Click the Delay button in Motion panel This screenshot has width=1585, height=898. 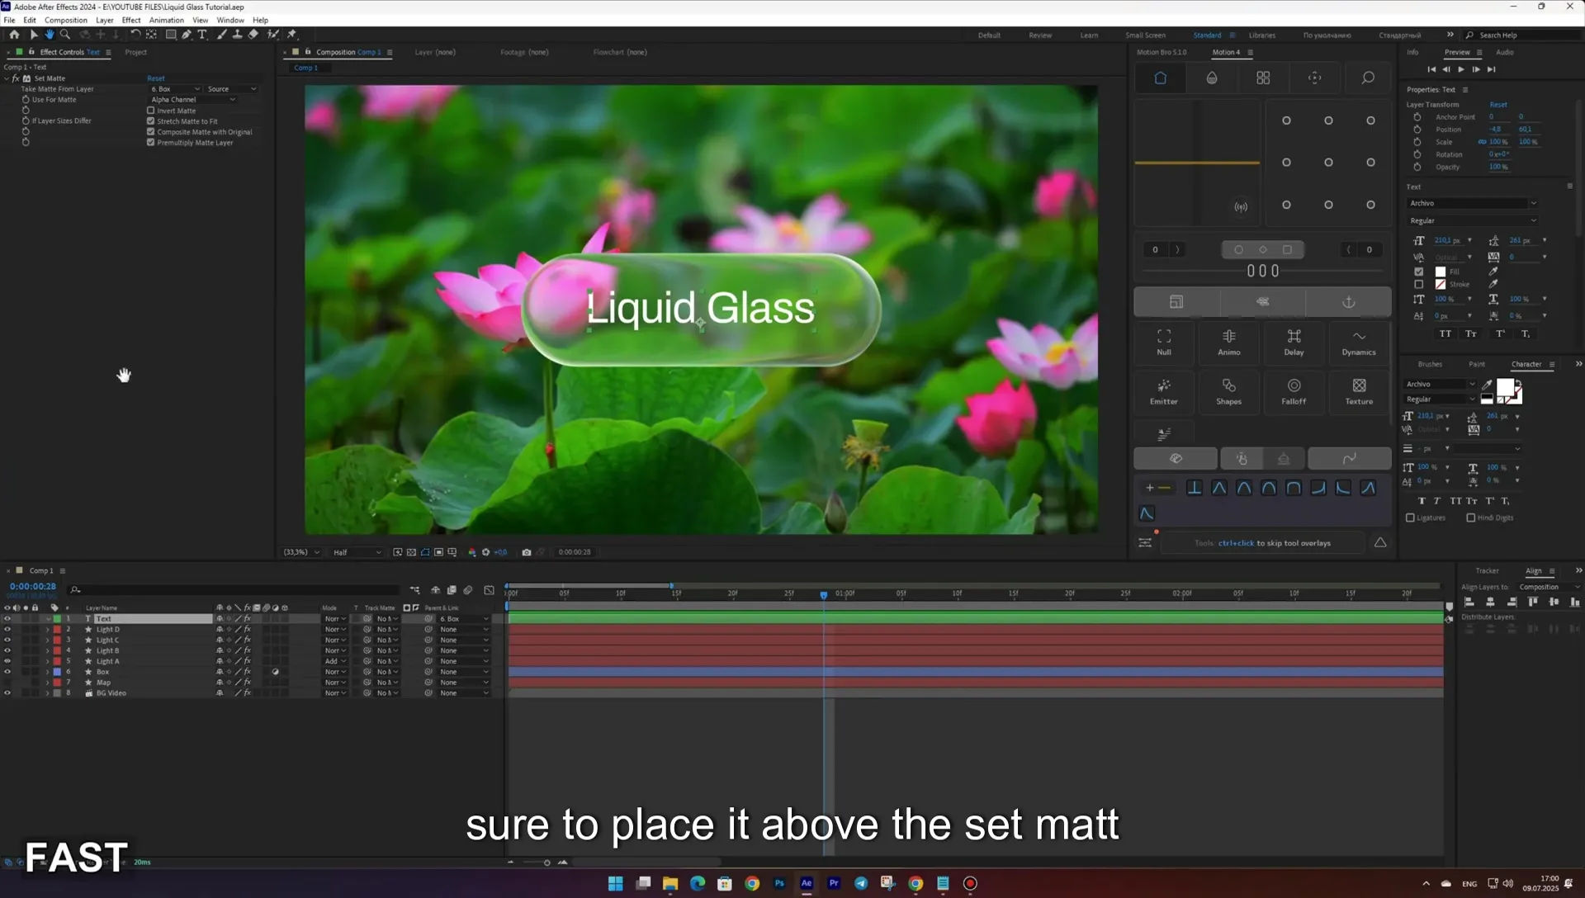point(1294,342)
